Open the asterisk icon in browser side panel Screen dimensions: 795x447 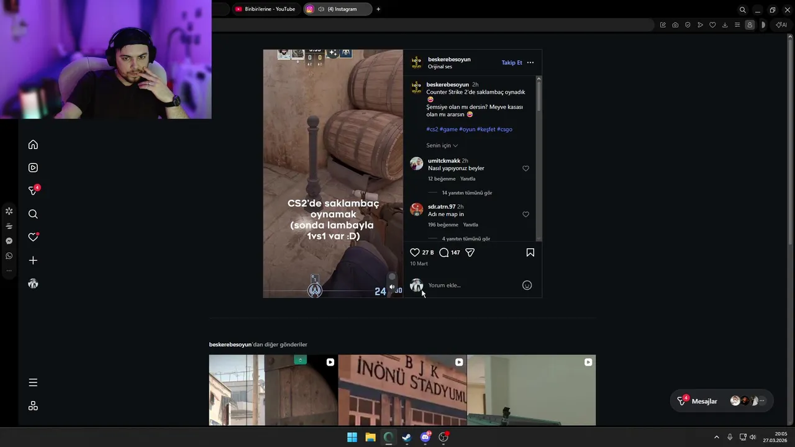tap(9, 211)
